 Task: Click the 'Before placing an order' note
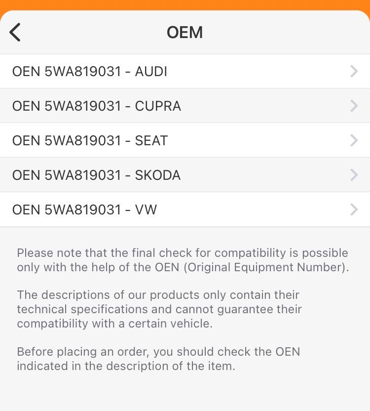point(158,359)
